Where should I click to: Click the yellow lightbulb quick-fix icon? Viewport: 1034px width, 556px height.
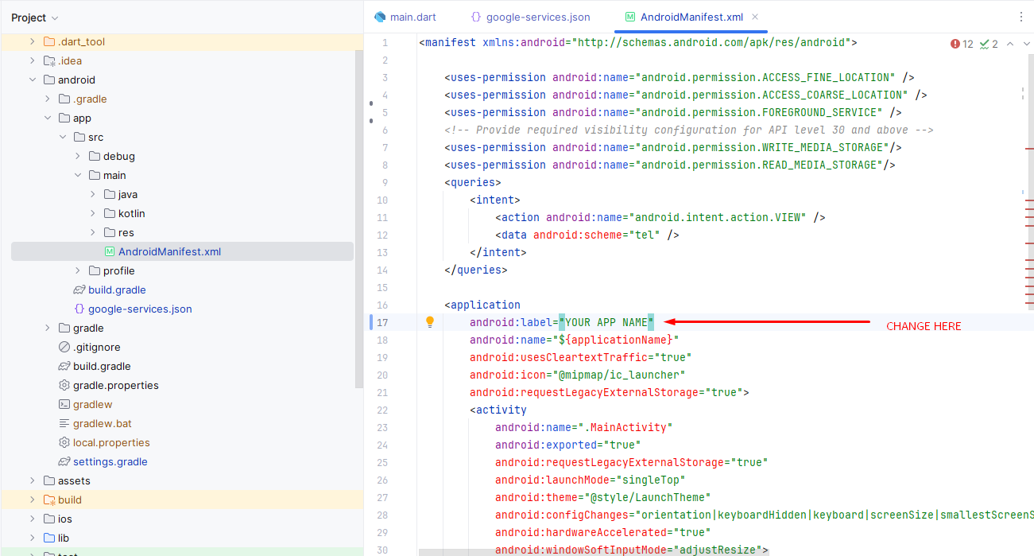(430, 322)
